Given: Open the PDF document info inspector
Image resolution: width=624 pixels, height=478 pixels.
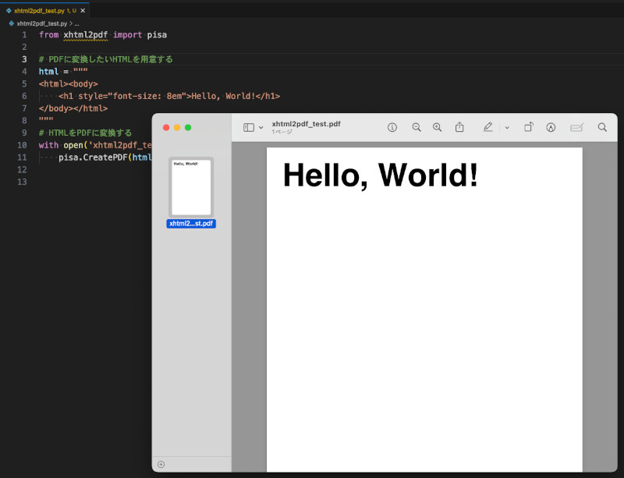Looking at the screenshot, I should 392,127.
